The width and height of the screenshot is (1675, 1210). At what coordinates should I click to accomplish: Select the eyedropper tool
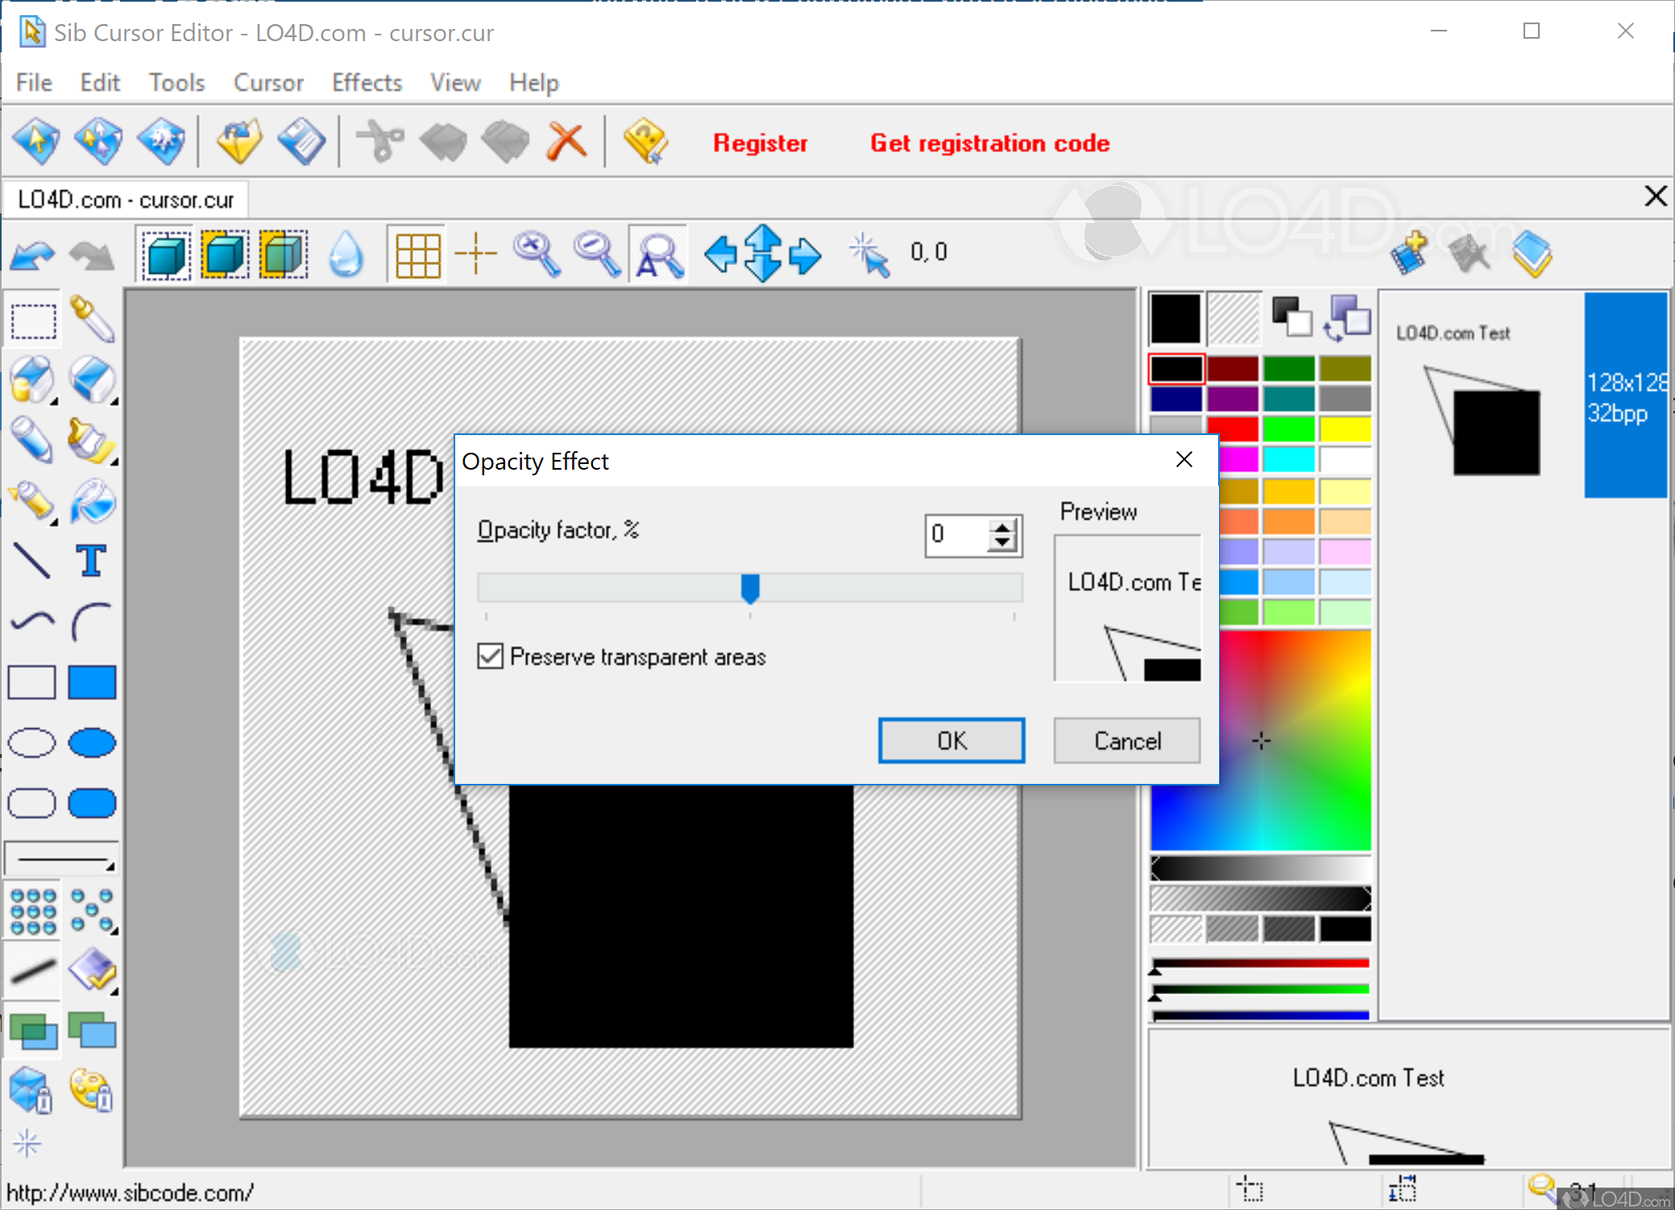[x=91, y=320]
